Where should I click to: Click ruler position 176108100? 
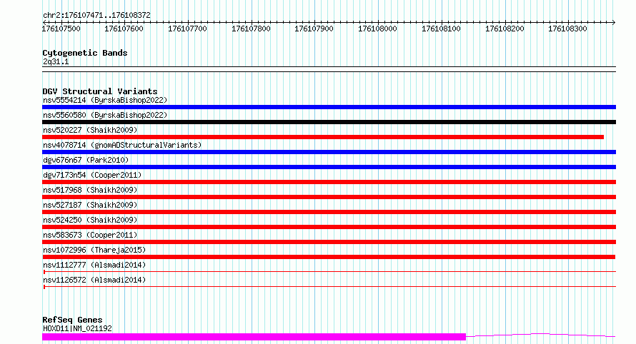(x=442, y=29)
